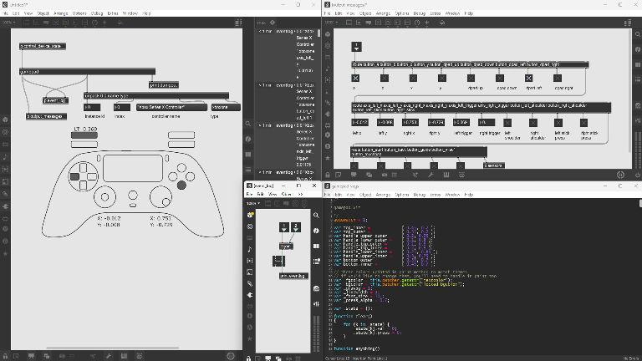
Task: Open zoom percentage dropdown in output messages toolbar
Action: 330,23
